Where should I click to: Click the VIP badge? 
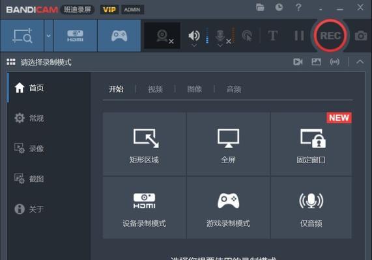tap(109, 10)
